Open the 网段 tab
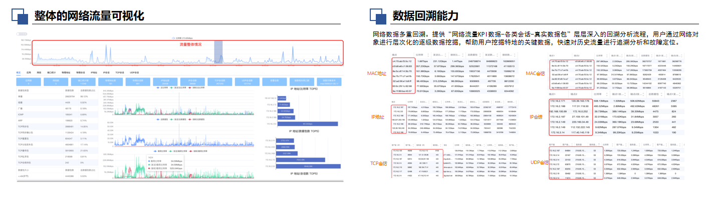The height and width of the screenshot is (199, 710). pyautogui.click(x=39, y=72)
